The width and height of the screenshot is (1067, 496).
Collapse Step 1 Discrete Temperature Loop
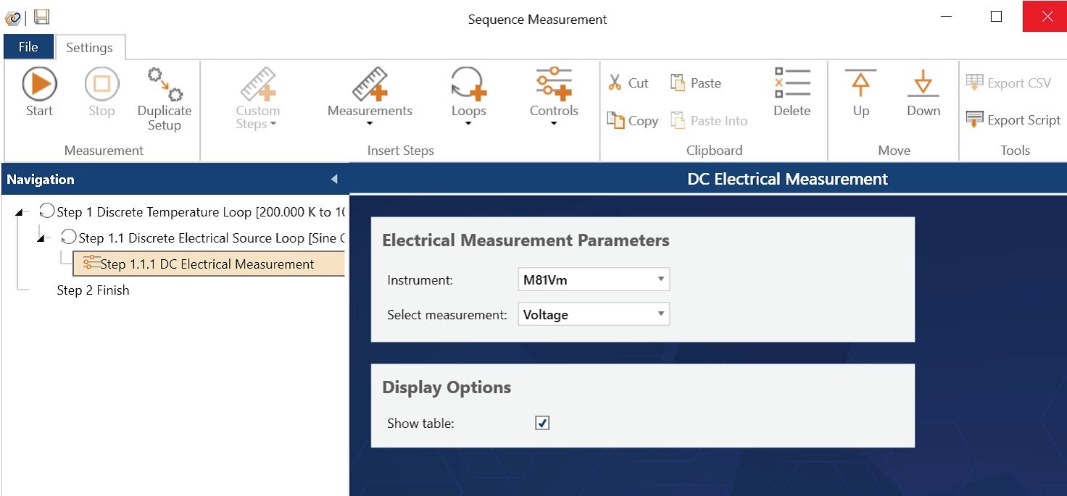point(20,212)
